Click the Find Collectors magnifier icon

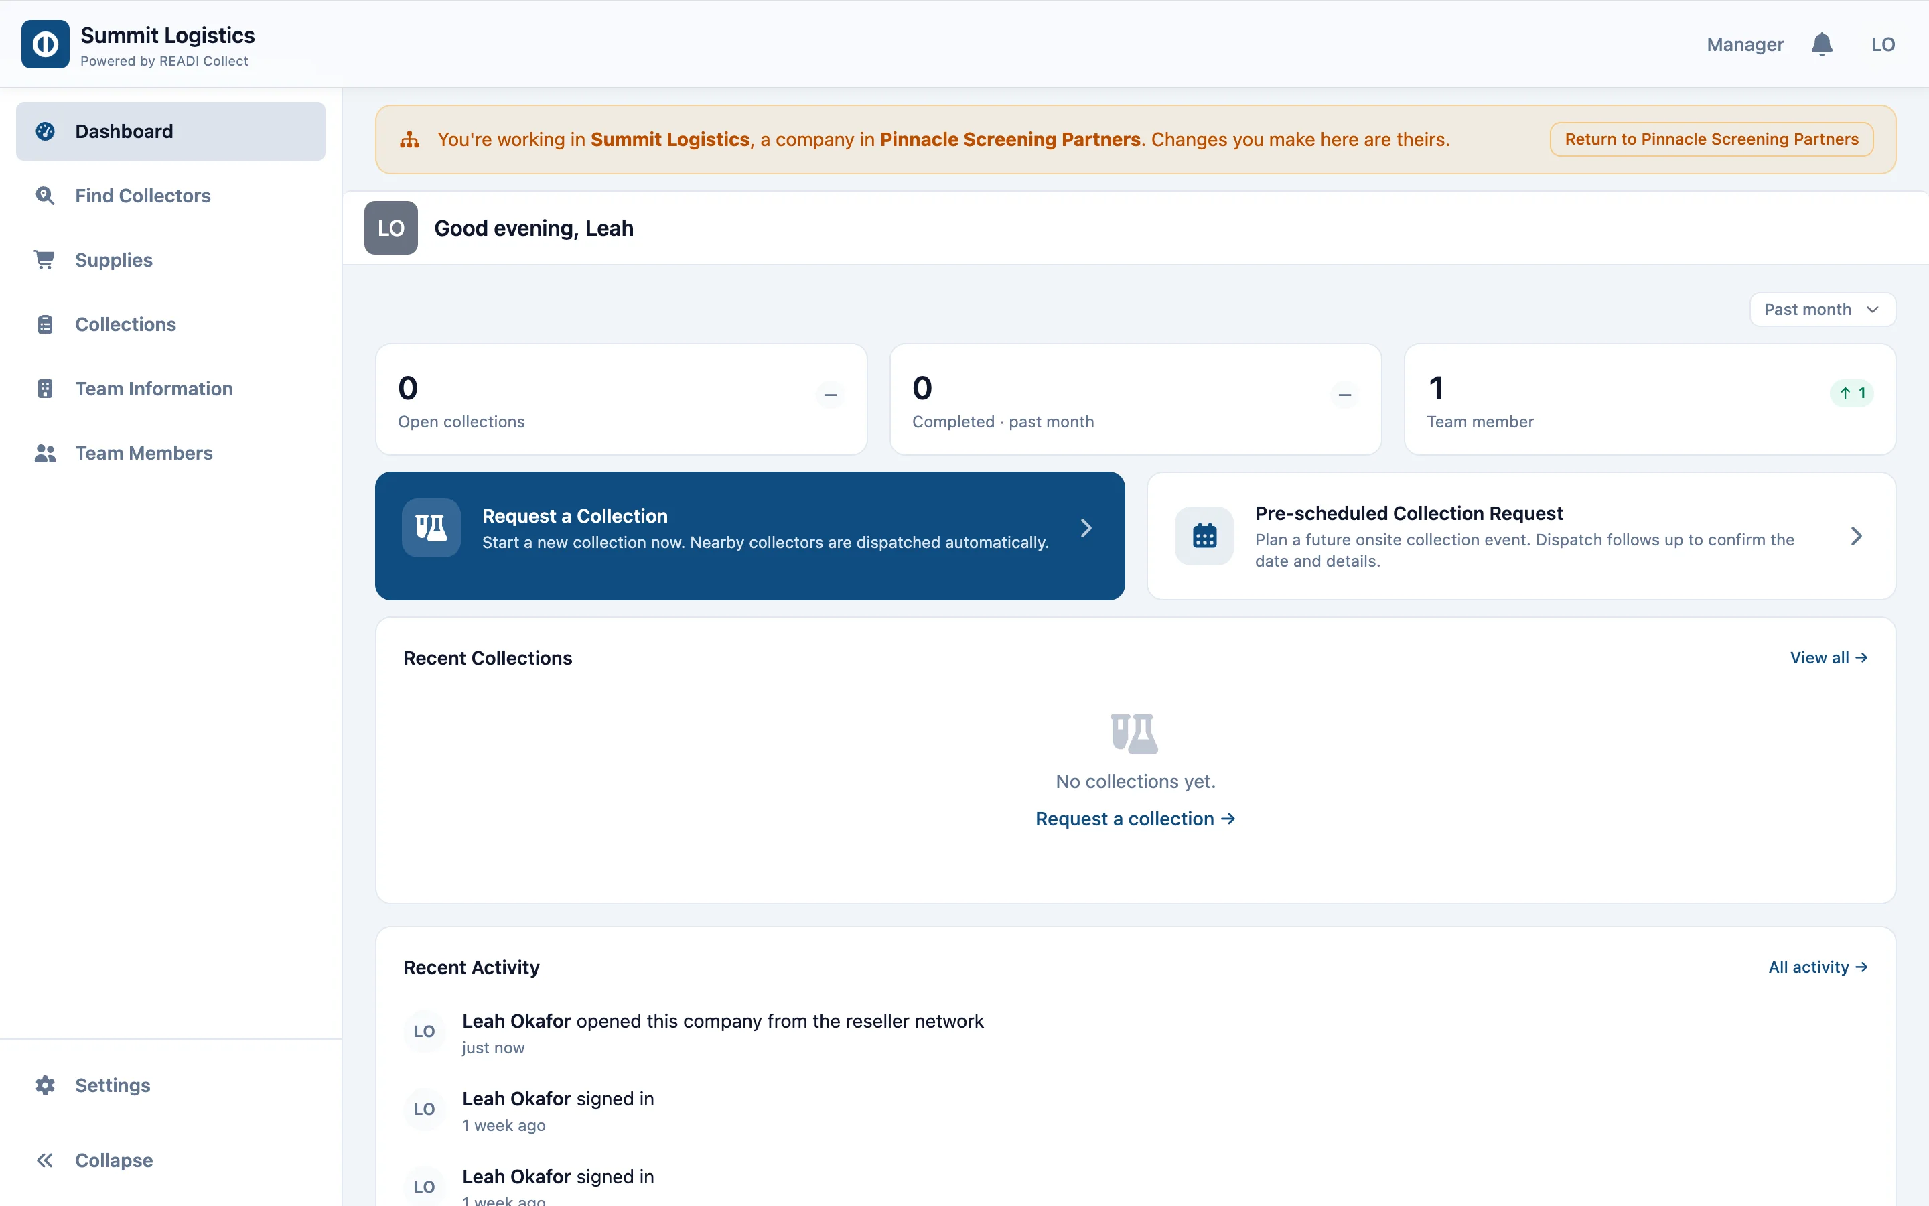(x=46, y=196)
